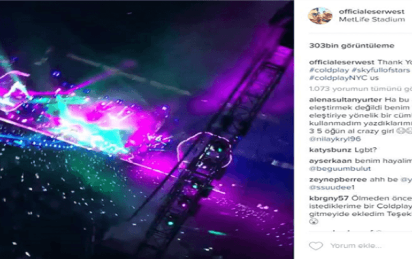Viewport: 412px width, 259px height.
Task: Open alenasultanyurter commenter profile
Action: click(345, 100)
